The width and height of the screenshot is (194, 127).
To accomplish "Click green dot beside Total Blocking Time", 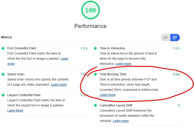I will 95,74.
